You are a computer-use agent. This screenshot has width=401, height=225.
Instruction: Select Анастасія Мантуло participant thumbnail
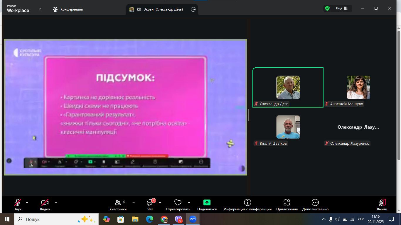tap(358, 87)
